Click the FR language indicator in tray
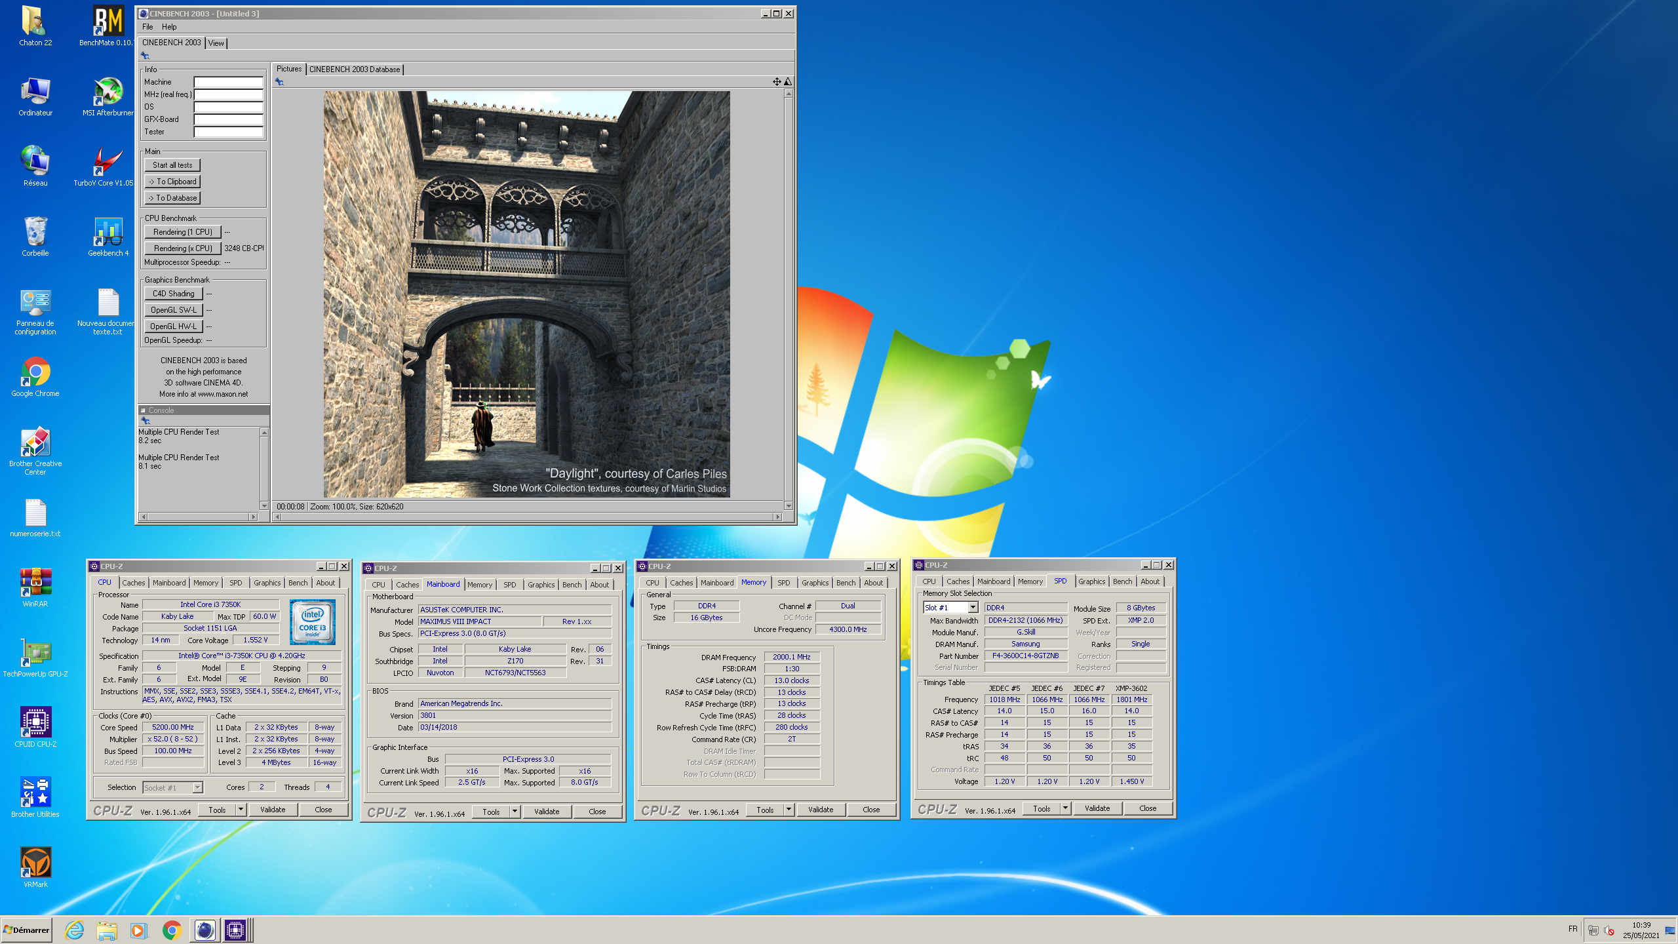1678x944 pixels. (x=1572, y=929)
